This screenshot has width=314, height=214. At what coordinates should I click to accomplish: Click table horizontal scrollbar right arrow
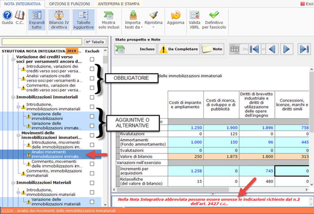307,190
